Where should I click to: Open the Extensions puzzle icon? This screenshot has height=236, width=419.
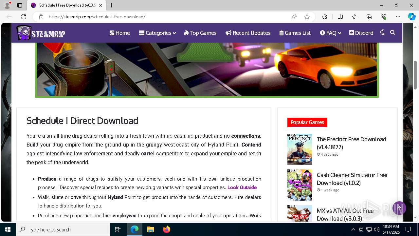coord(324,17)
